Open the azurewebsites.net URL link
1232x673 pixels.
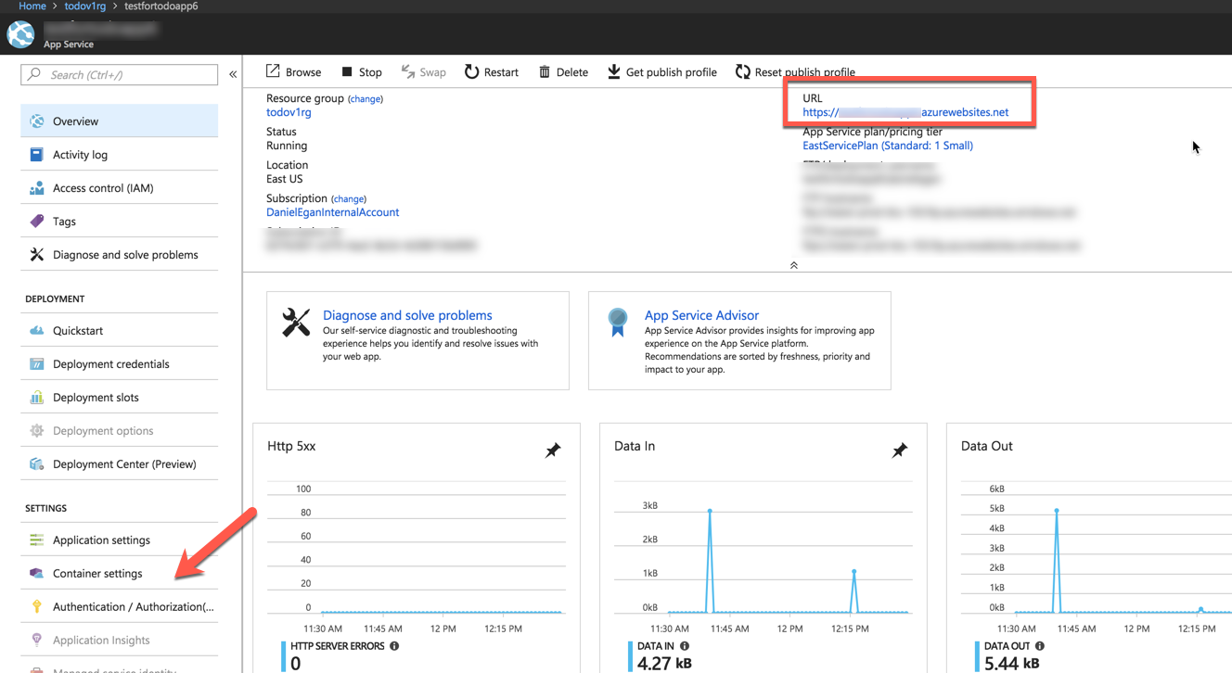(x=905, y=112)
